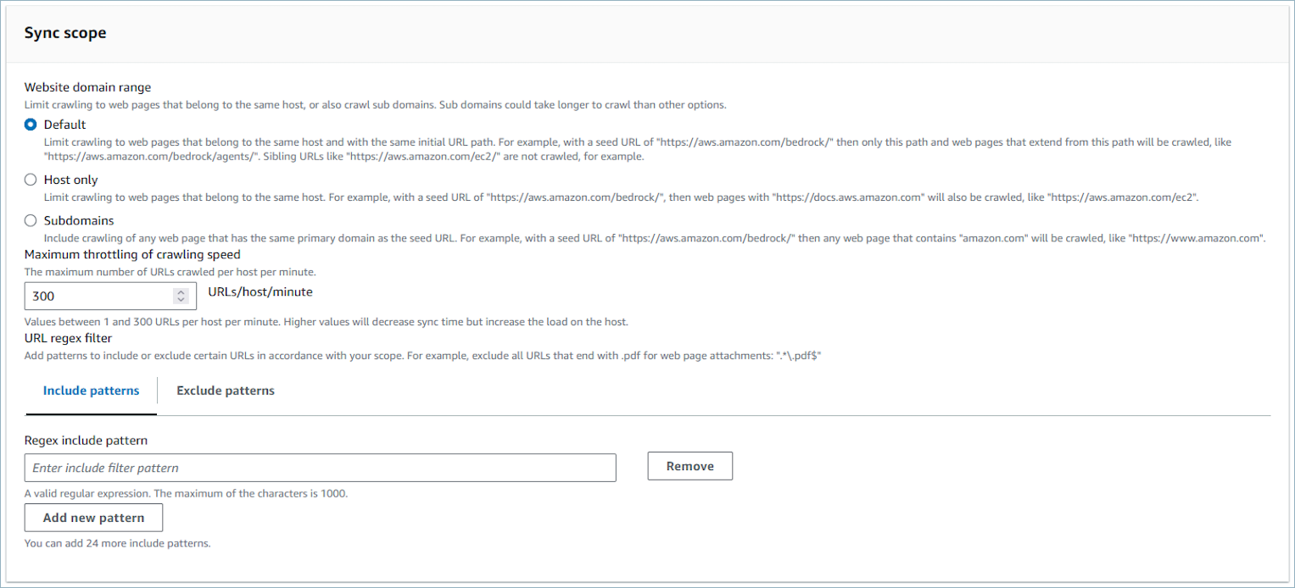Click the Maximum throttling of crawling speed label

point(132,254)
